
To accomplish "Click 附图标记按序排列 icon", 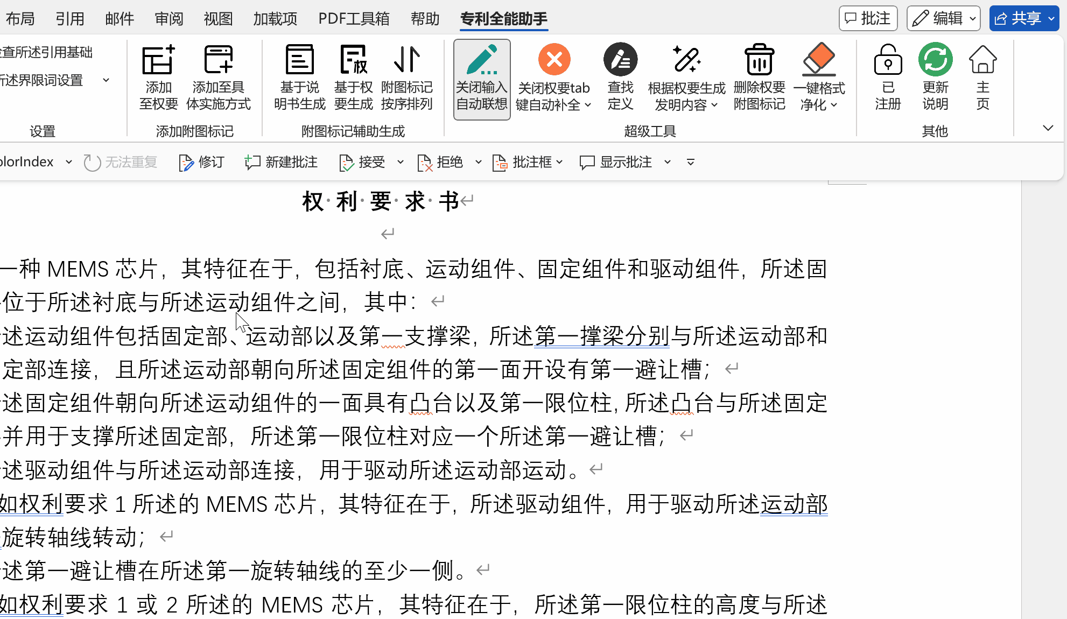I will 406,60.
